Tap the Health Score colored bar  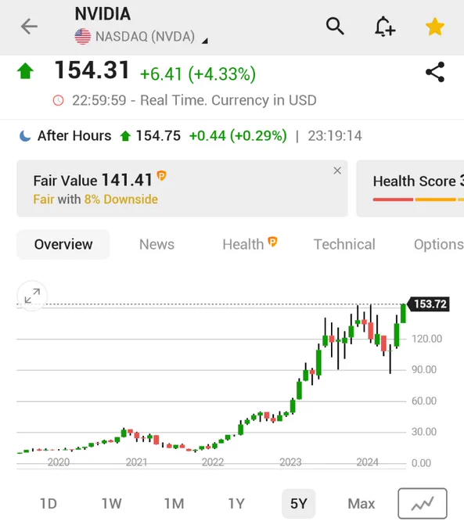[x=419, y=199]
